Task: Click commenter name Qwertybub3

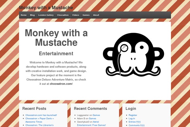Action: [83, 122]
